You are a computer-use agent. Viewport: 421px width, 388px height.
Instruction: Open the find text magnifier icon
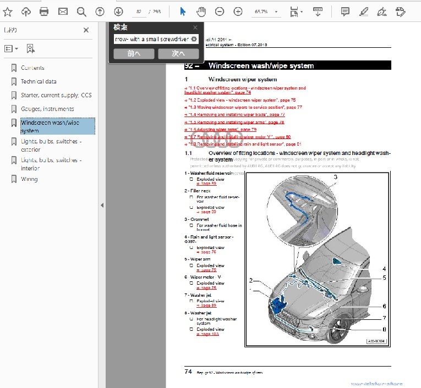tap(81, 12)
